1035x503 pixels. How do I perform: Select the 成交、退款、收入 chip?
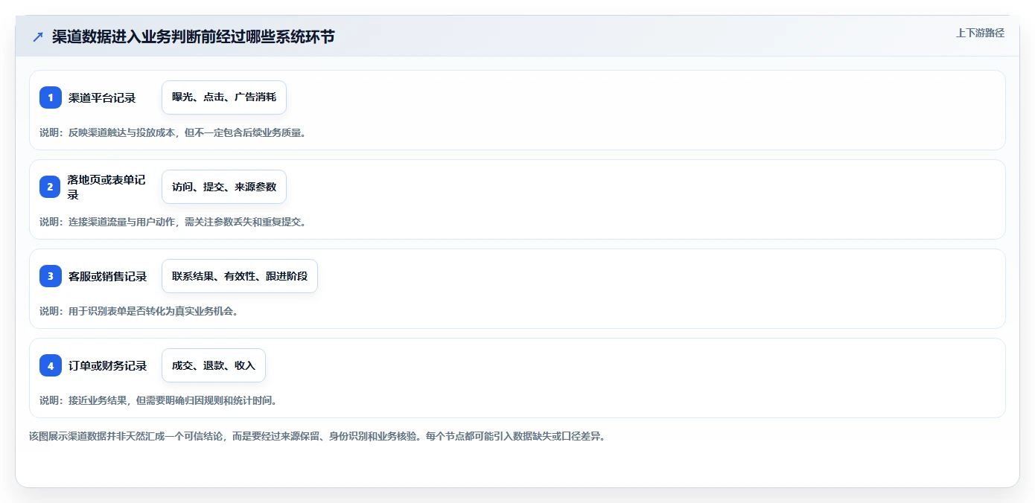pyautogui.click(x=214, y=365)
